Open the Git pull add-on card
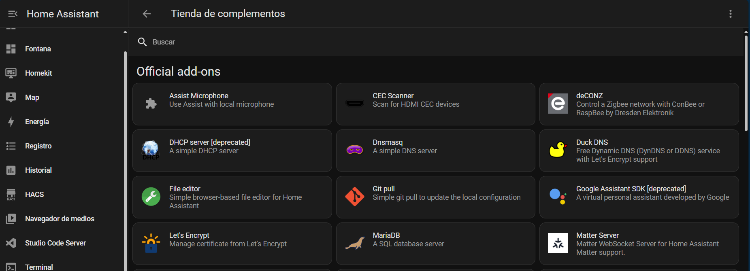 pos(435,197)
